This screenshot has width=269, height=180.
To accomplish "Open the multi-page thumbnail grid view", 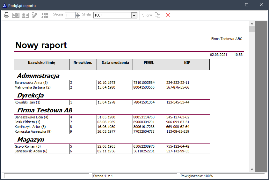I will (45, 15).
